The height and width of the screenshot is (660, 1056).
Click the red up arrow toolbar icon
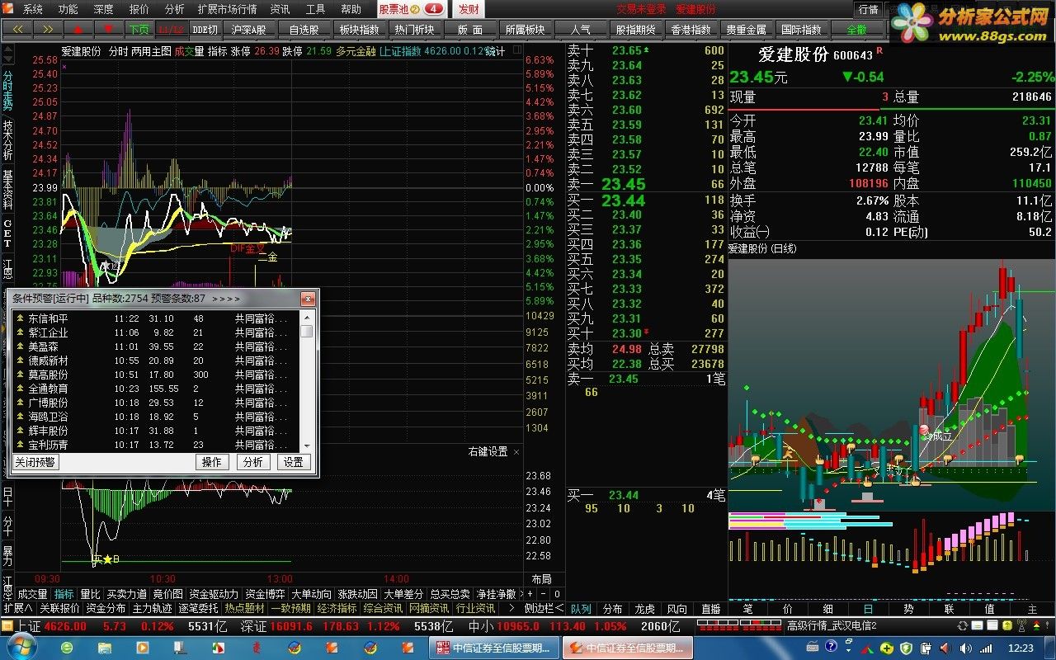tap(78, 29)
